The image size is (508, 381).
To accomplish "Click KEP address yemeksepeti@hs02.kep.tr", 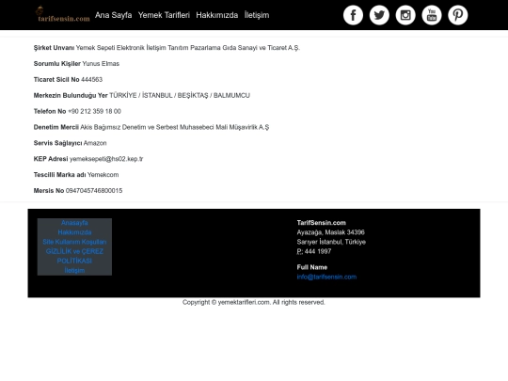I will tap(106, 159).
